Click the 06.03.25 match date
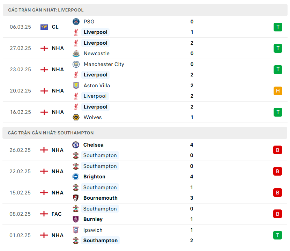Screen dimensions: 290x251 (x=20, y=27)
